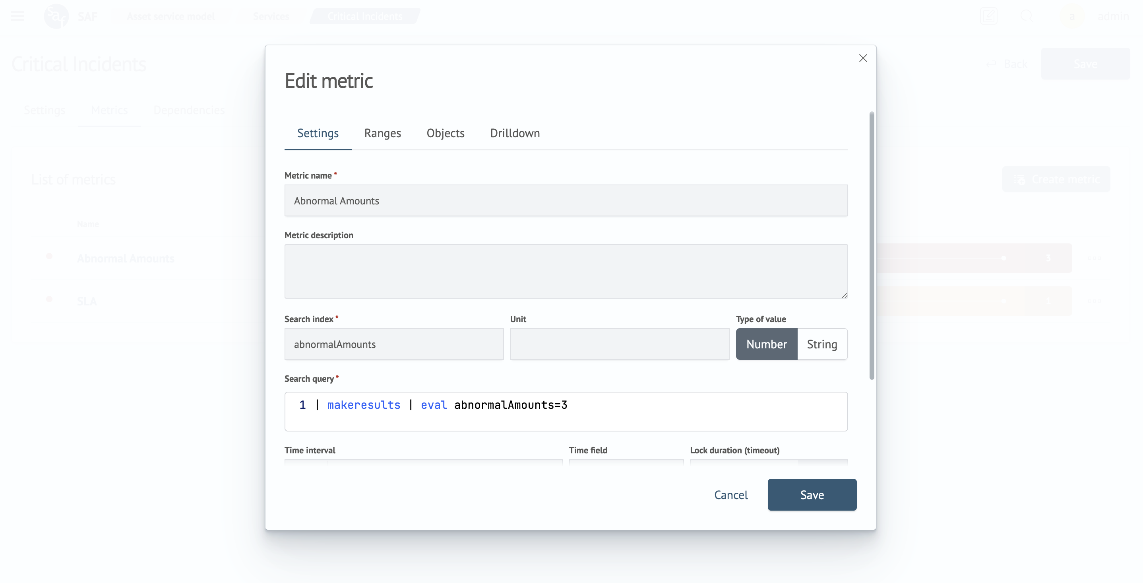Click the search icon in header

click(1026, 16)
